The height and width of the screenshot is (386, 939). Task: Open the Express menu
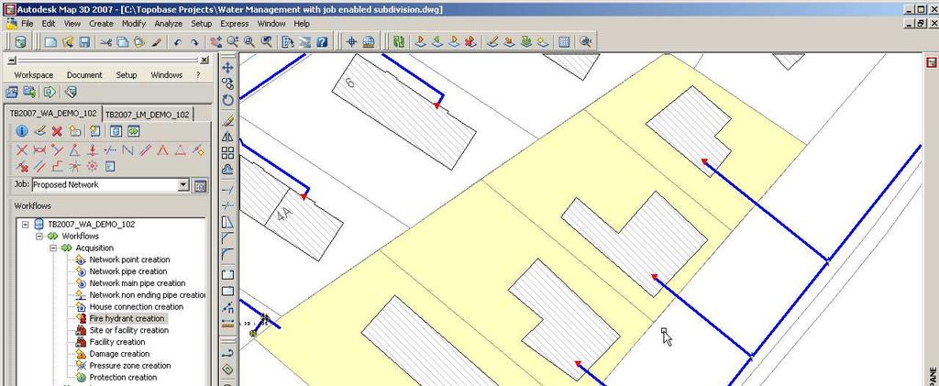[x=234, y=24]
